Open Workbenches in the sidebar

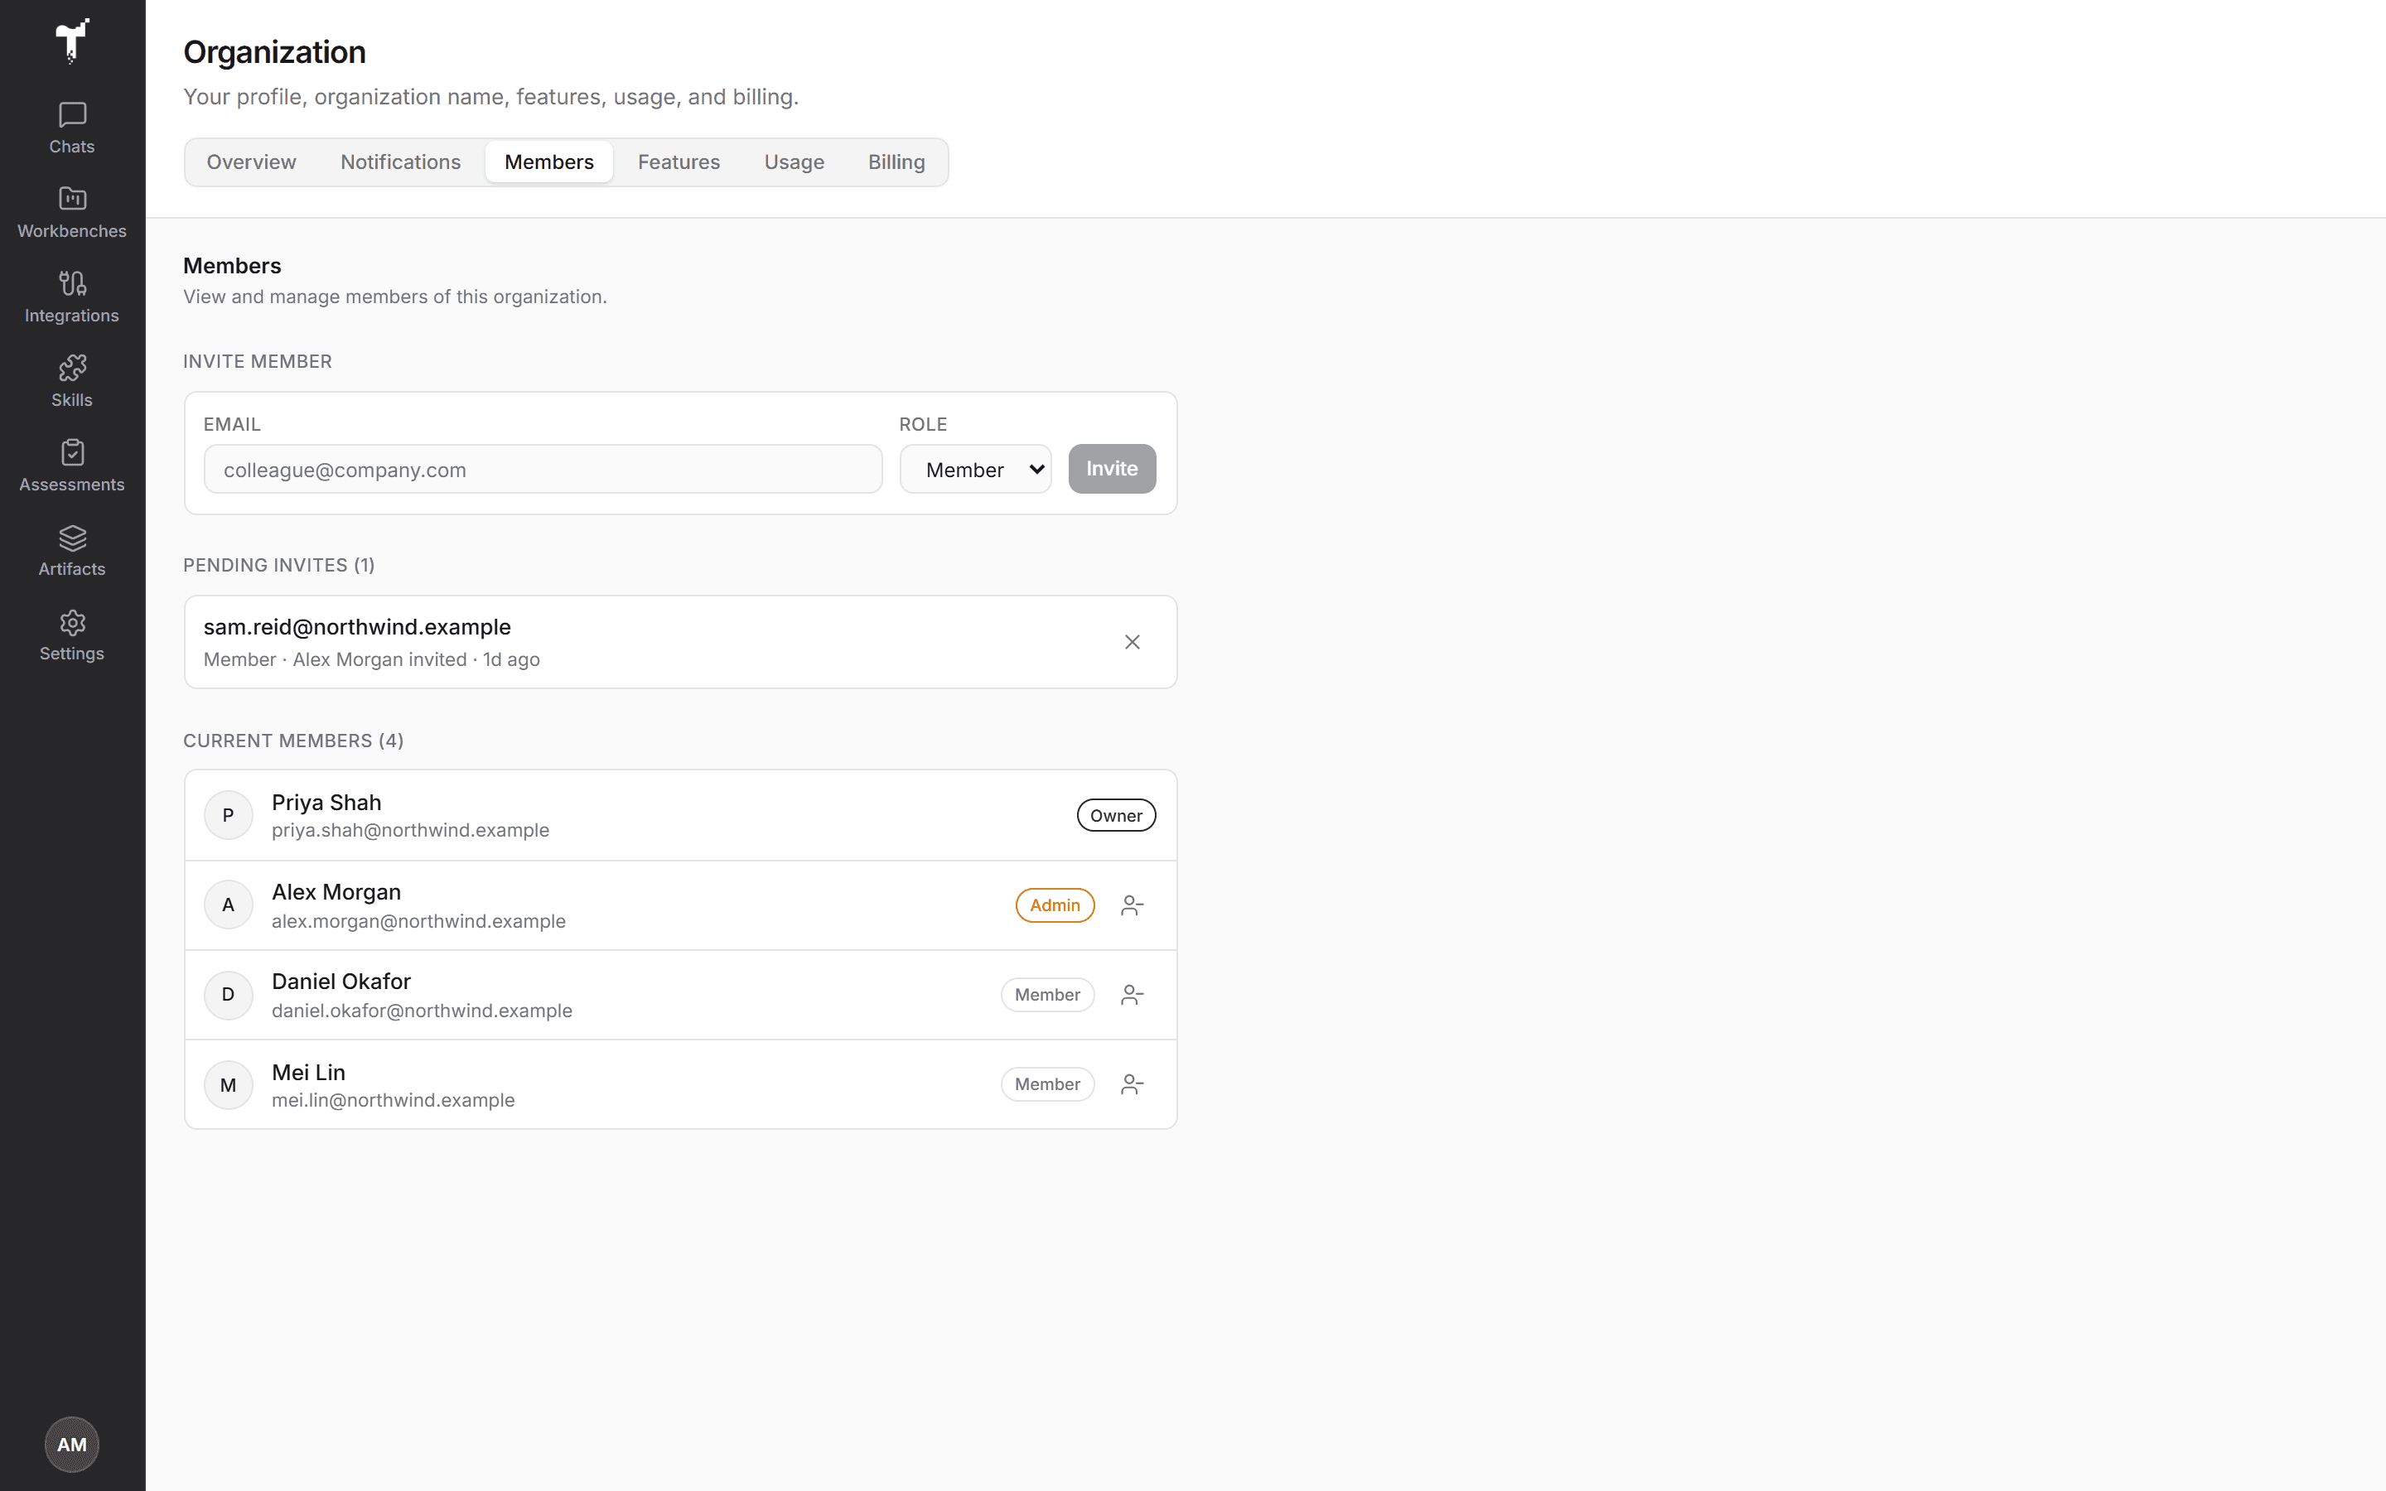(72, 213)
